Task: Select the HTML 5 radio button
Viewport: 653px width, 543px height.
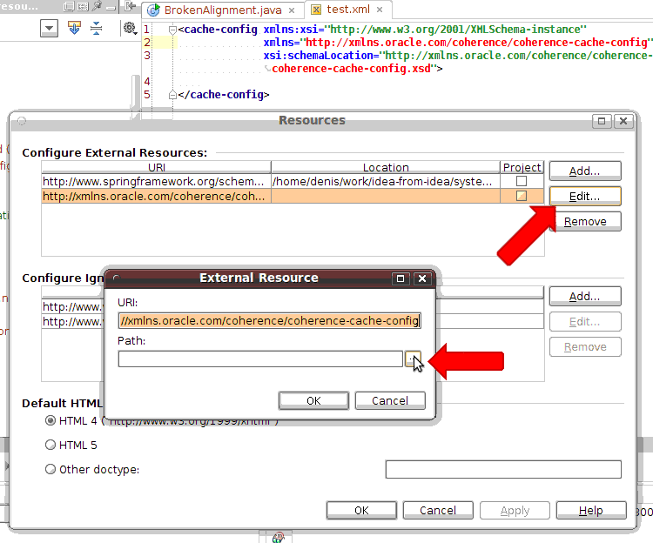Action: [x=50, y=445]
